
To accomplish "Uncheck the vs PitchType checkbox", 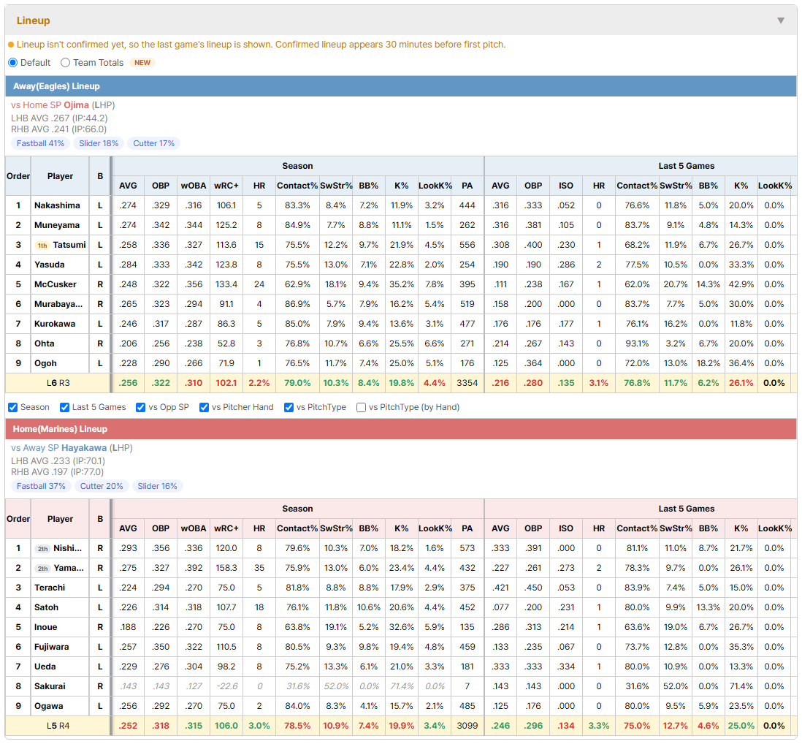I will [289, 407].
